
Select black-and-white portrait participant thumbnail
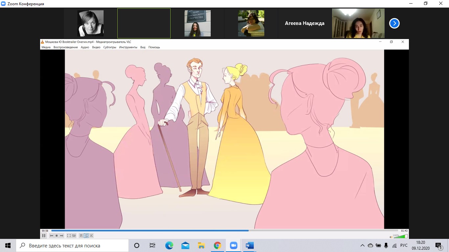90,23
